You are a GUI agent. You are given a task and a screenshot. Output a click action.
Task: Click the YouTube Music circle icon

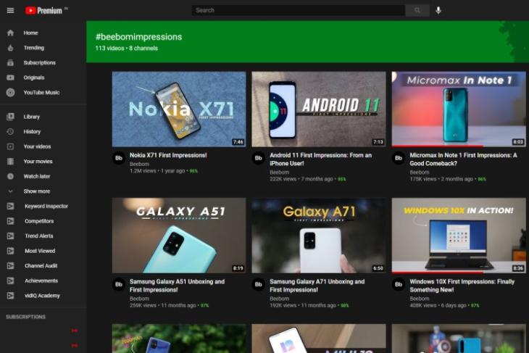pos(10,92)
